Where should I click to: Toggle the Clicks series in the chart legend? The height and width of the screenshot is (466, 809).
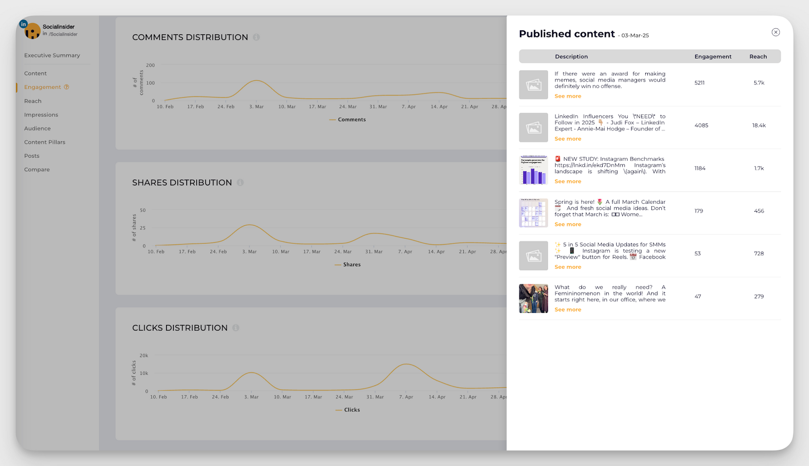click(x=347, y=410)
